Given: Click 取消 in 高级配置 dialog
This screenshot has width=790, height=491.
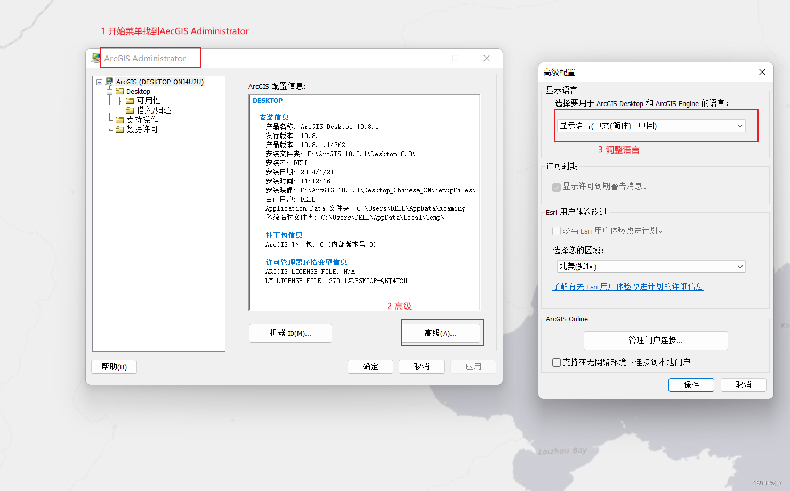Looking at the screenshot, I should (744, 385).
